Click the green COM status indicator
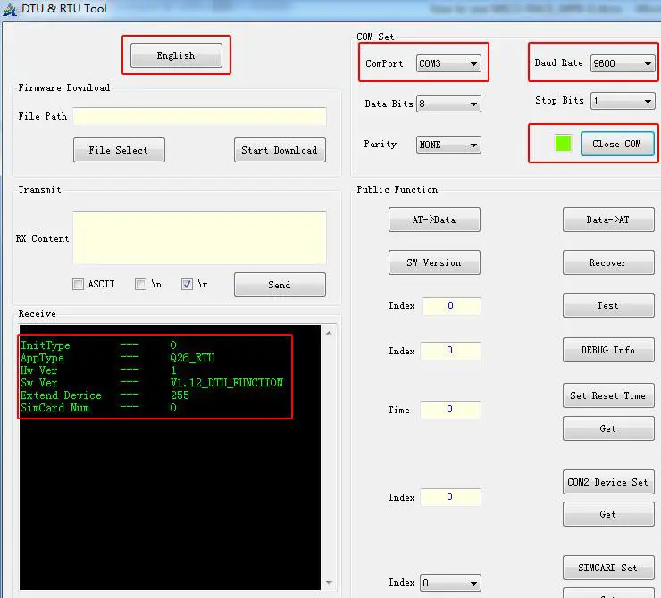 (x=563, y=143)
